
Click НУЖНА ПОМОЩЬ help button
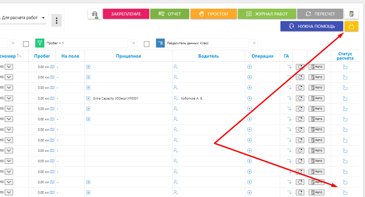312,26
